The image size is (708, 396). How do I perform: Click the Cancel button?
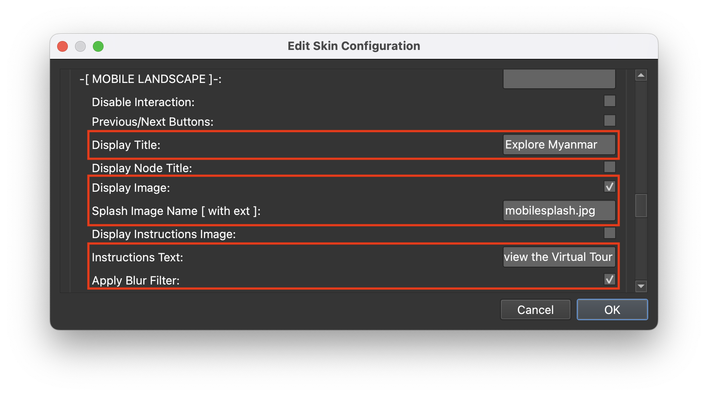535,309
